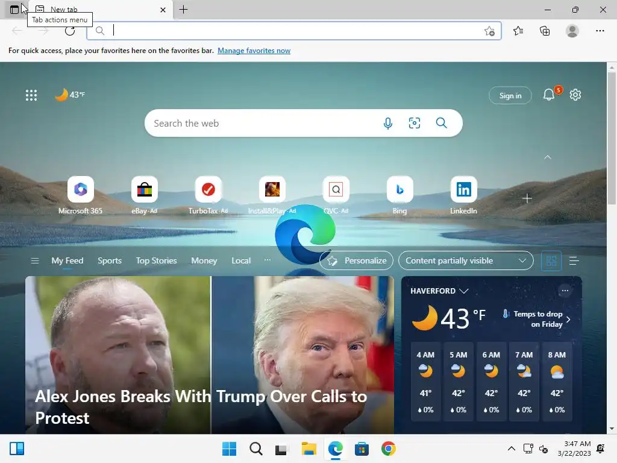
Task: Click the address bar field
Action: [294, 31]
